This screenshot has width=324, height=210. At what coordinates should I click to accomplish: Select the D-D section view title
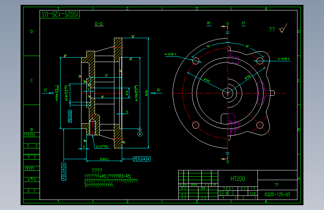coord(99,24)
